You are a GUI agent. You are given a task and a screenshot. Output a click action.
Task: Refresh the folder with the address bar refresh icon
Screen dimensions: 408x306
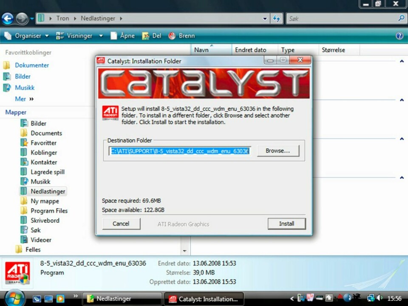pos(277,18)
